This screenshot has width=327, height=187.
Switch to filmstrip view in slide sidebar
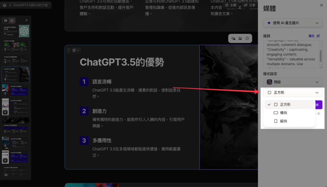(5, 20)
